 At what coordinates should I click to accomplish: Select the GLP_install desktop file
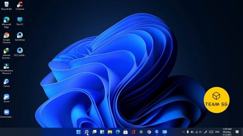click(20, 52)
